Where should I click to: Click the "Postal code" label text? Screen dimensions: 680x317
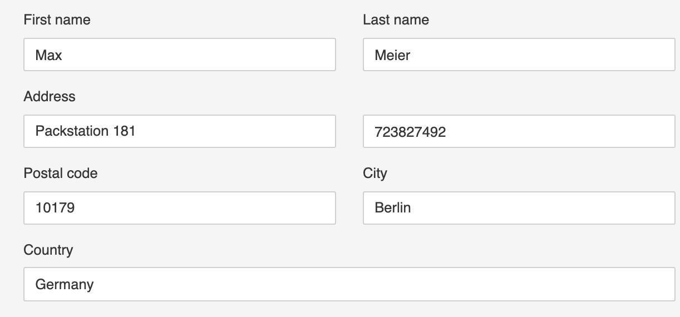(x=61, y=174)
